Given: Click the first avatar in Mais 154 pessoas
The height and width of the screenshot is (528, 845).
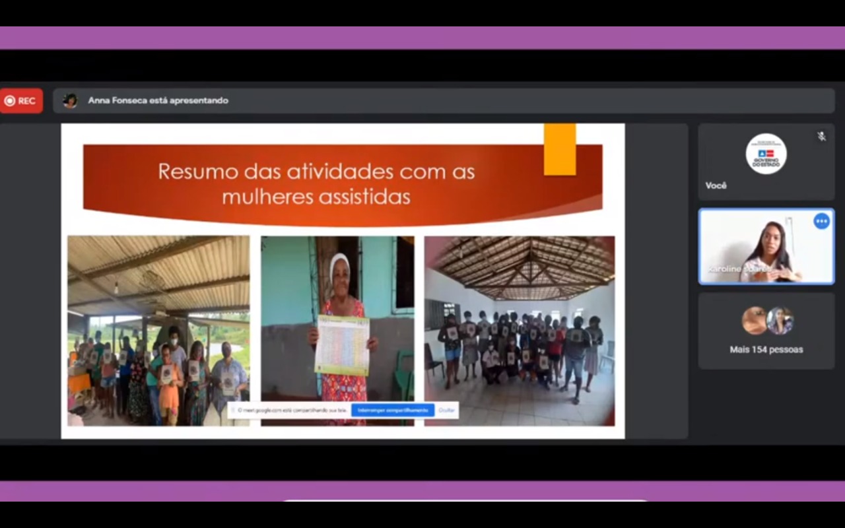Looking at the screenshot, I should (754, 321).
